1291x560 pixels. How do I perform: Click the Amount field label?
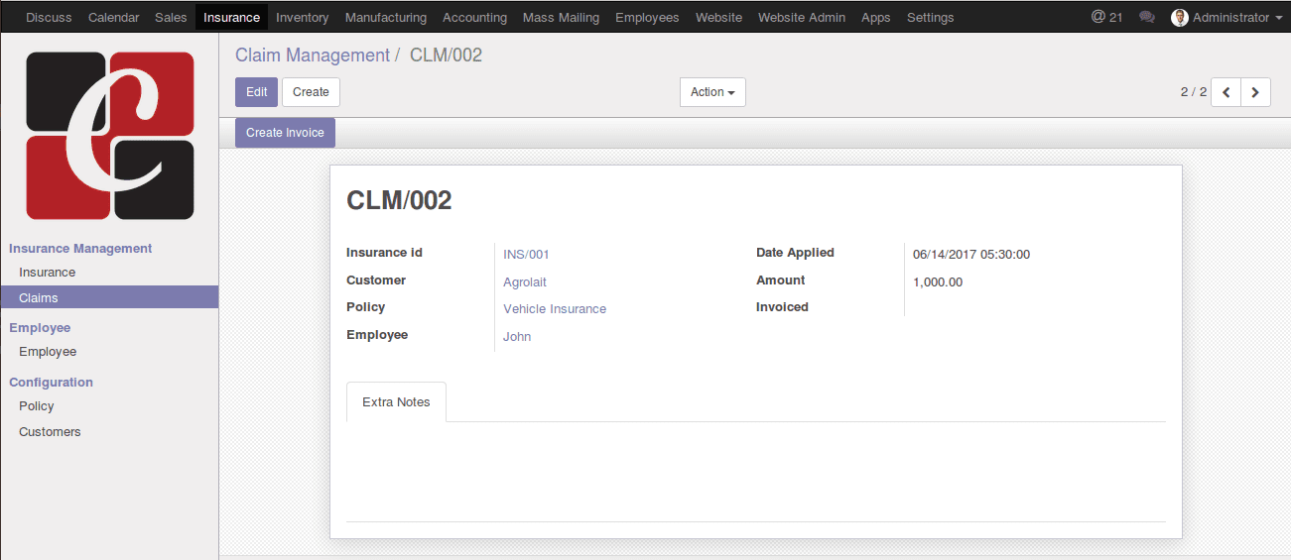(x=781, y=280)
